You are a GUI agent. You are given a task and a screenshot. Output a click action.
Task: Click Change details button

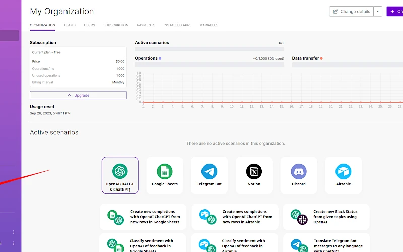pos(351,11)
